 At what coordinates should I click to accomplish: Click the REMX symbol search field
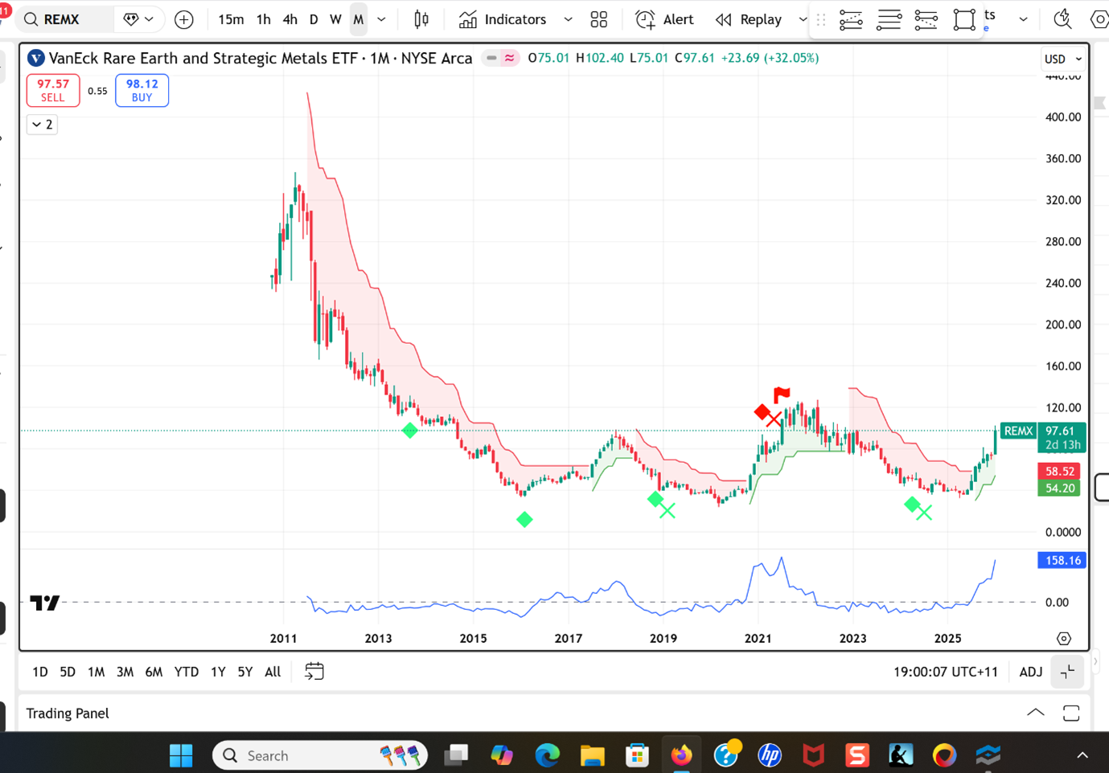(x=66, y=19)
